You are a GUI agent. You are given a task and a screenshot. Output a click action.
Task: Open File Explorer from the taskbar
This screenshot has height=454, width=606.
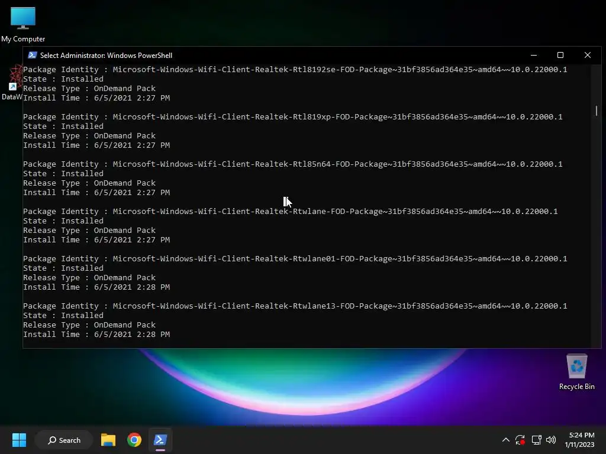(x=108, y=440)
